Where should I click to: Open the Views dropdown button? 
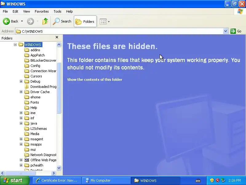coord(105,21)
